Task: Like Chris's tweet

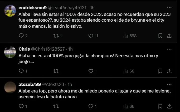Action: 91,71
